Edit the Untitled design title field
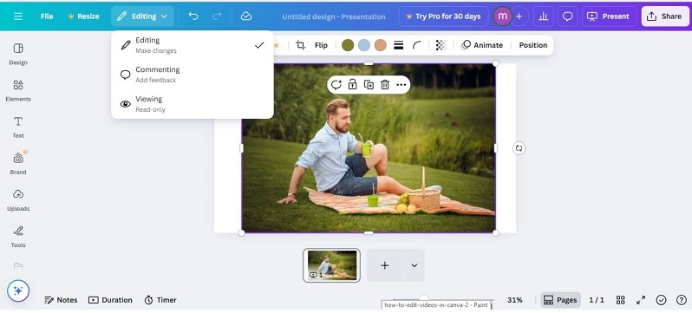Viewport: 692px width, 313px height. point(334,16)
